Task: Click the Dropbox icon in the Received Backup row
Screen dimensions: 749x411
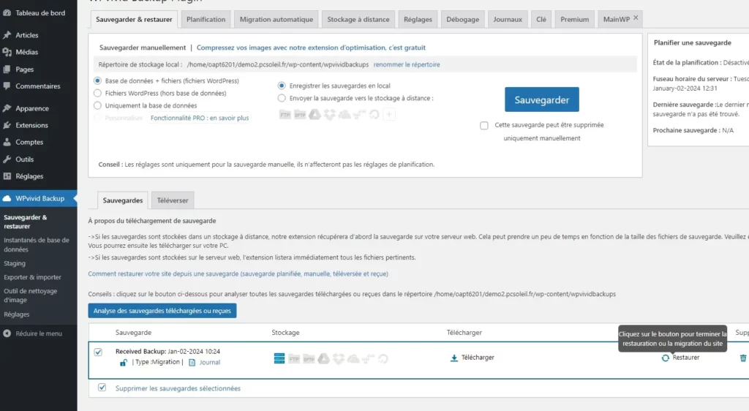Action: coord(339,358)
